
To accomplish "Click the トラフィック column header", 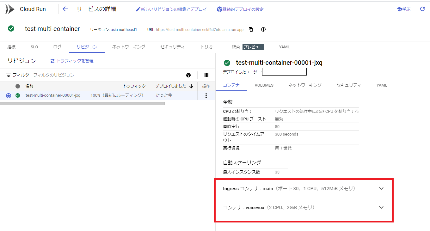I will (134, 86).
